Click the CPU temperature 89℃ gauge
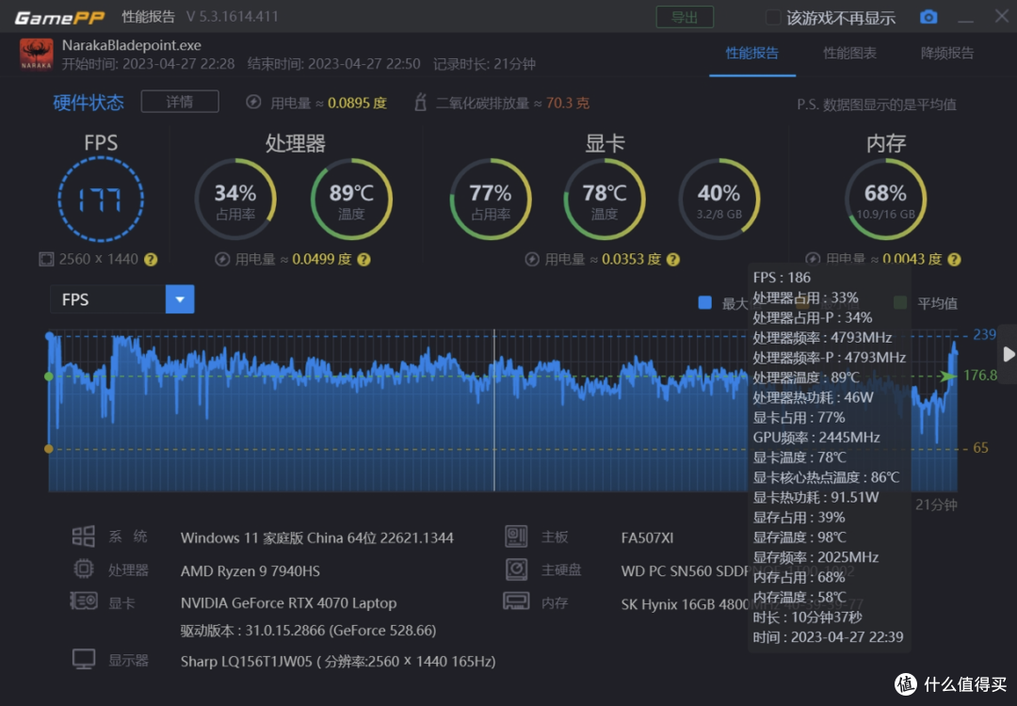Viewport: 1017px width, 706px height. (351, 199)
